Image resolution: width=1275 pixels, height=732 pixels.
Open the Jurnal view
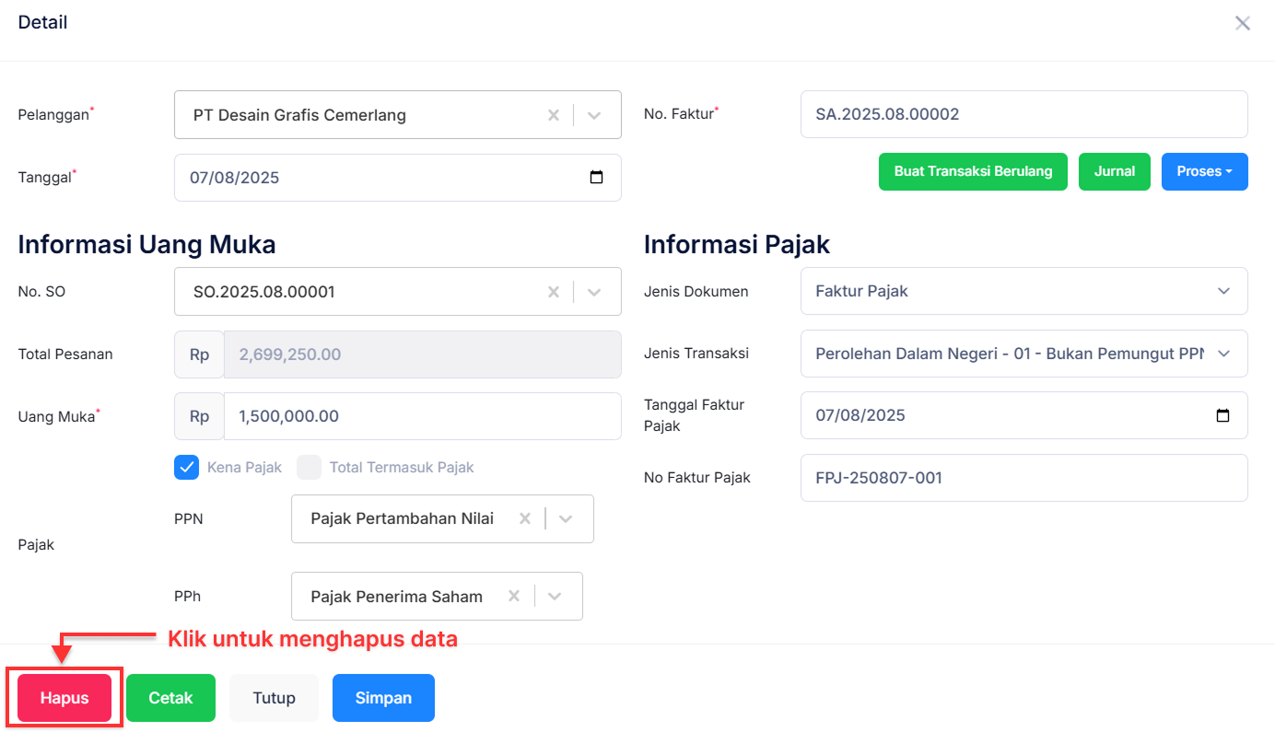(x=1114, y=171)
